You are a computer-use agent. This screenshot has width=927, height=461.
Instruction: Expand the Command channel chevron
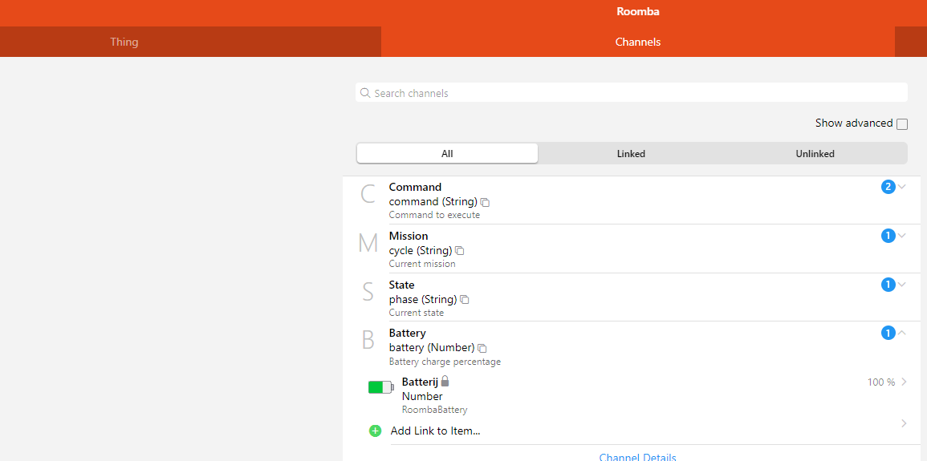[x=902, y=187]
